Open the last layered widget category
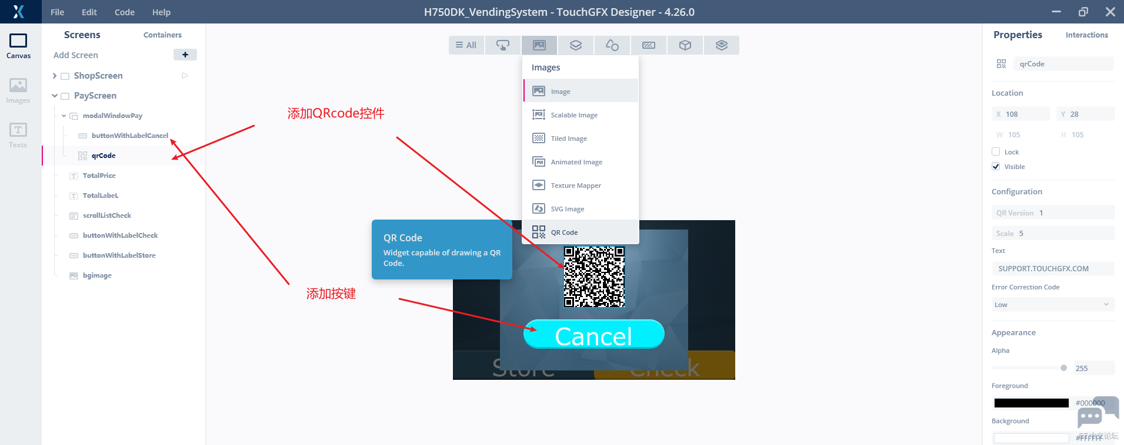This screenshot has width=1124, height=445. 722,45
